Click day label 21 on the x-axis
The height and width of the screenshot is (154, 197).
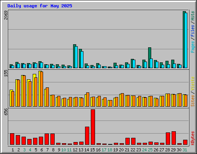127,150
